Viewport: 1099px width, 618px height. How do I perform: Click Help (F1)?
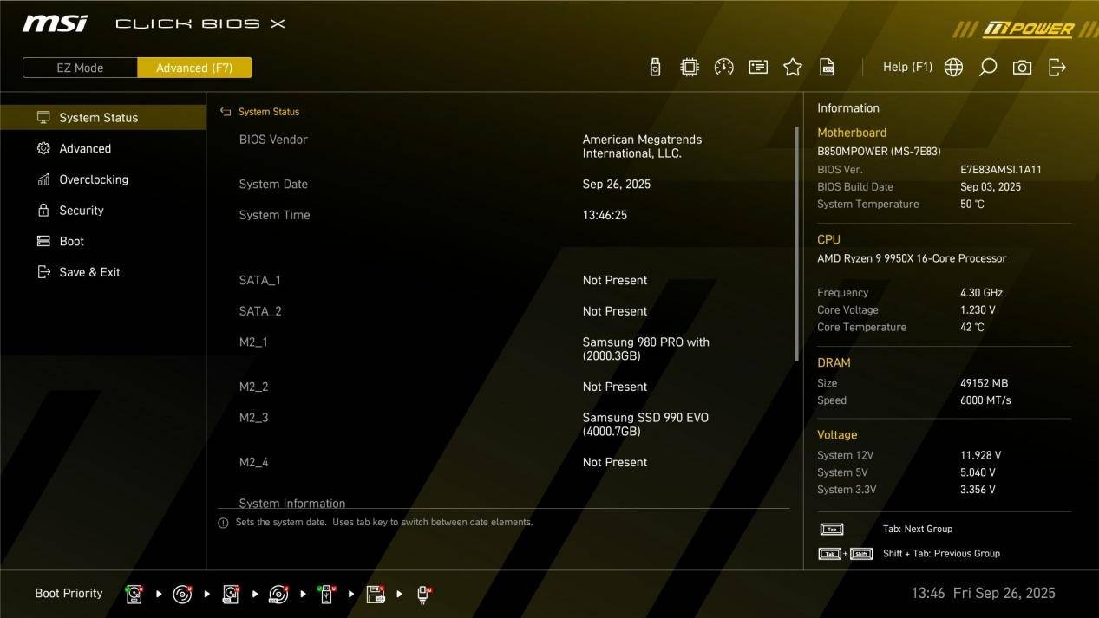(x=907, y=67)
